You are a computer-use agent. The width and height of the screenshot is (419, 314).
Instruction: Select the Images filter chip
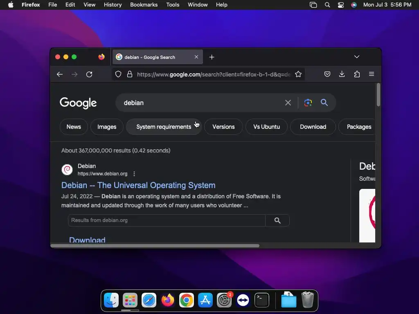[107, 127]
